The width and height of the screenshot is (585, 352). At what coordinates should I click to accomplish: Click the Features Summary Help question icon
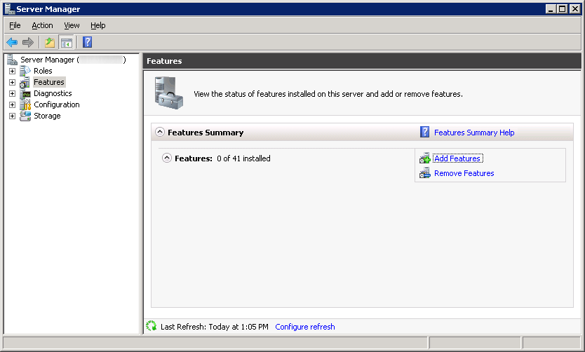(424, 132)
